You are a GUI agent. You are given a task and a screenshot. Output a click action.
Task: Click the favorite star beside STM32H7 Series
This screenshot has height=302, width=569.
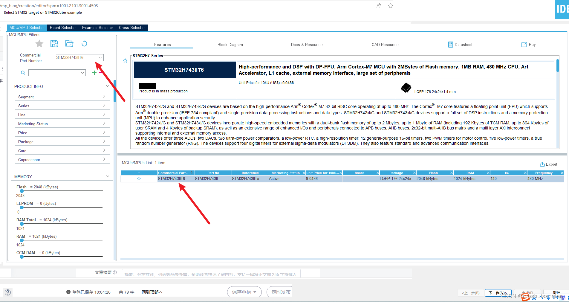pos(125,61)
